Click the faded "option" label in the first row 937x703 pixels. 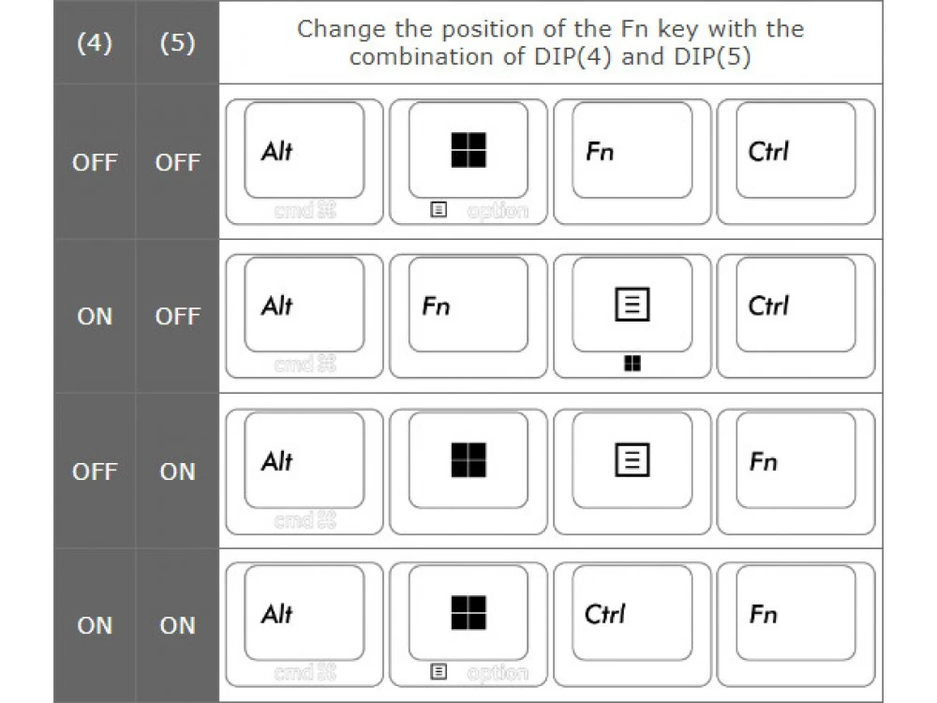(x=498, y=211)
